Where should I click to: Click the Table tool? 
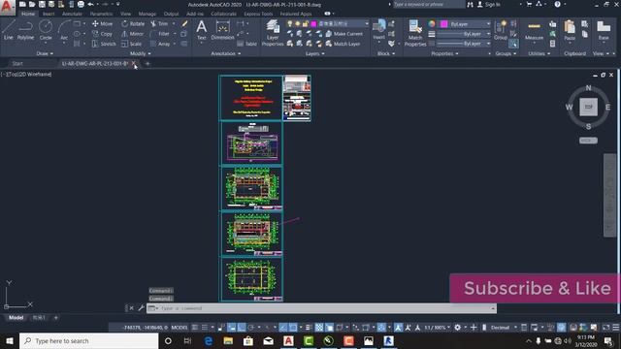pyautogui.click(x=246, y=44)
